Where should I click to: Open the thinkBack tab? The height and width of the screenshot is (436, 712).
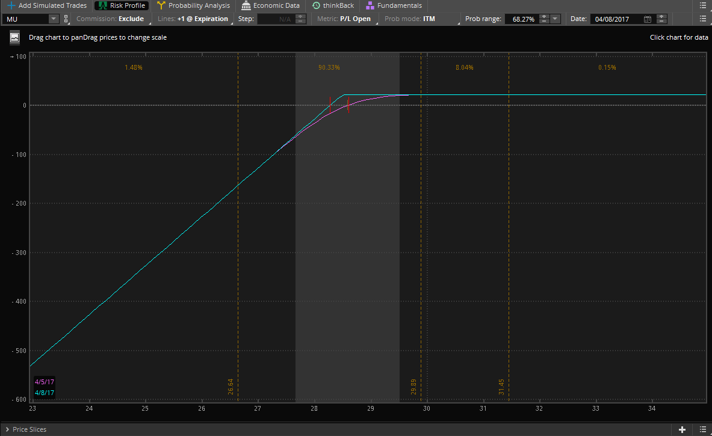333,5
